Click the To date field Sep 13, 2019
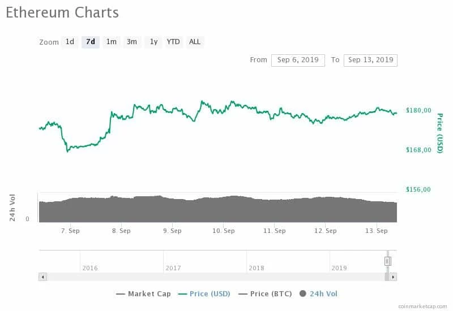 370,61
